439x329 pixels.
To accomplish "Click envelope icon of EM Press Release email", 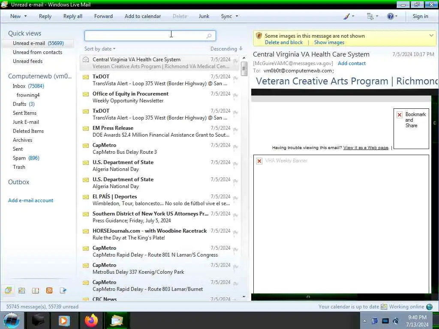I will tap(86, 129).
